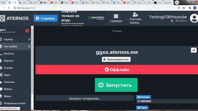This screenshot has width=198, height=111.
Task: Click Выйти to log out
Action: (181, 21)
